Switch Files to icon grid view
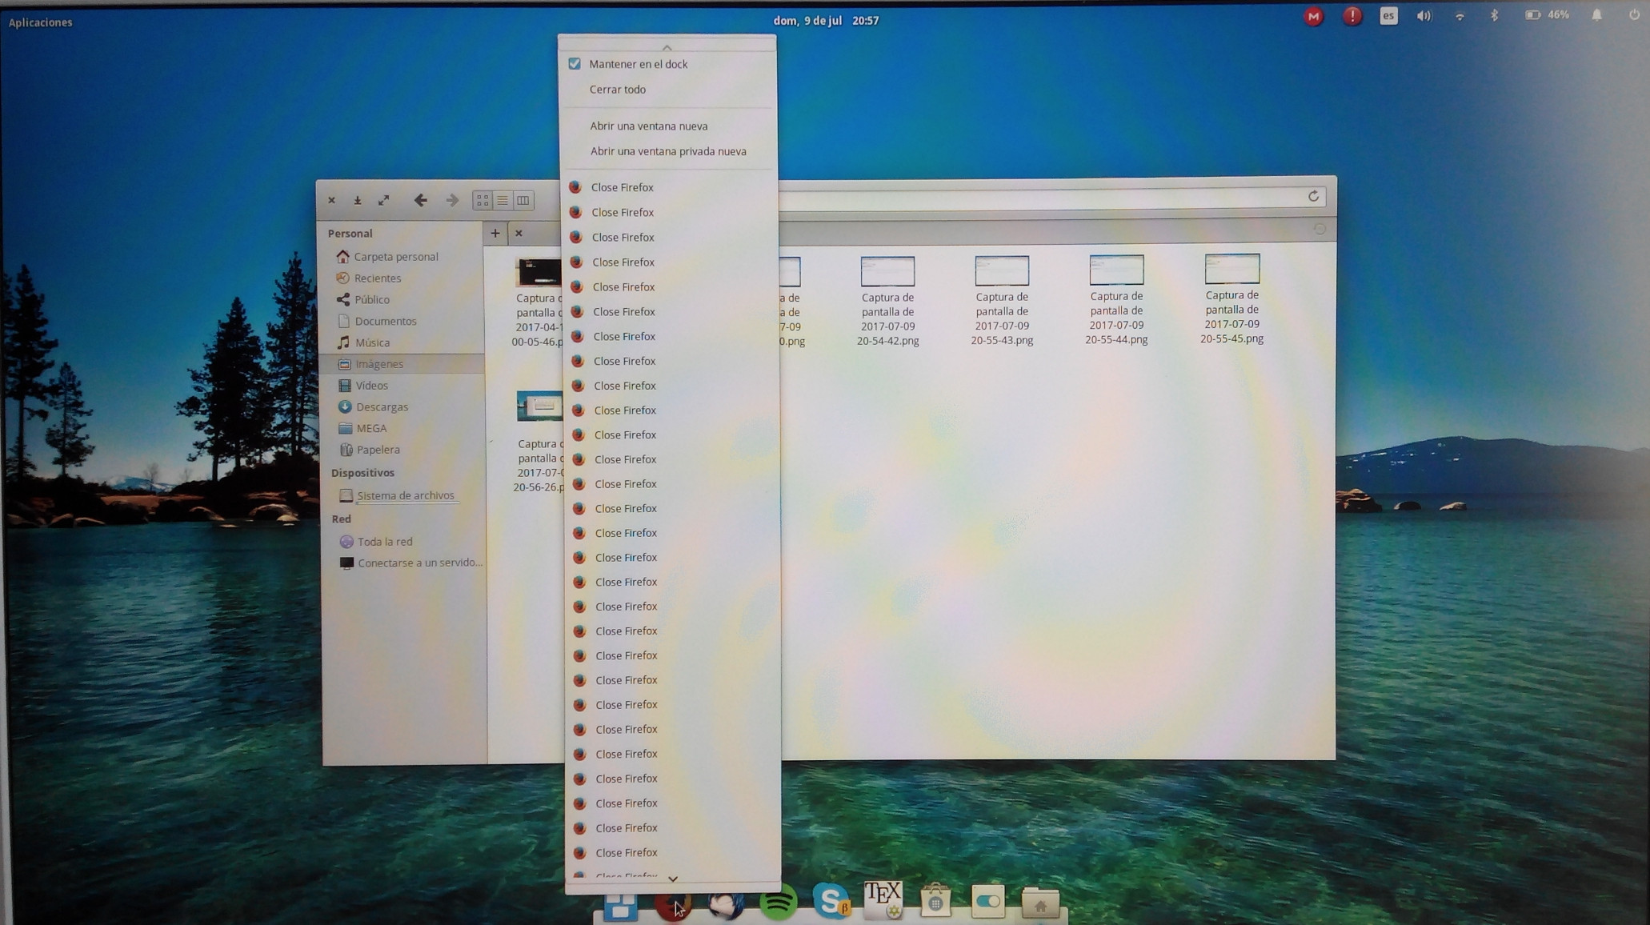This screenshot has height=925, width=1650. click(x=483, y=201)
